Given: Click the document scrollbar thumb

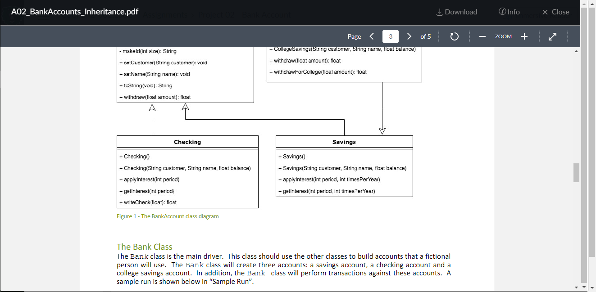Looking at the screenshot, I should (x=576, y=173).
